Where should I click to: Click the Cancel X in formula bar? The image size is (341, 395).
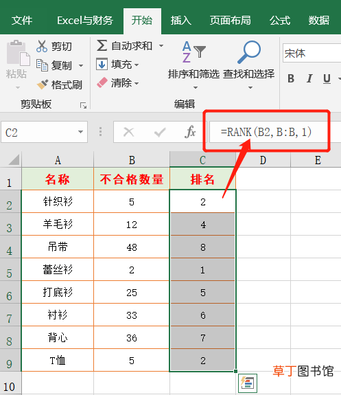click(128, 132)
